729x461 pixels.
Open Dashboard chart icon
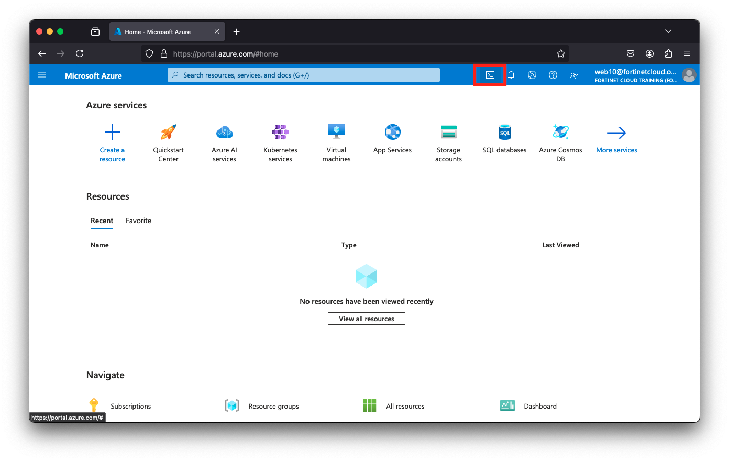[507, 405]
